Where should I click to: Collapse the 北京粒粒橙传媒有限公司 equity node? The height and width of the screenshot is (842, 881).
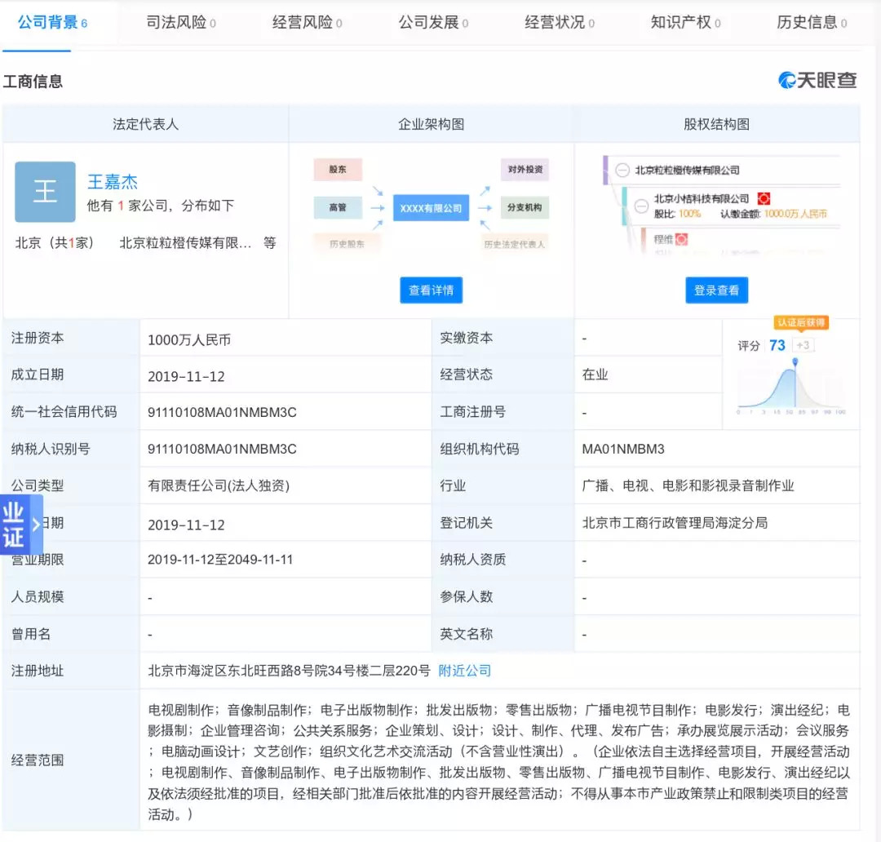pos(622,171)
